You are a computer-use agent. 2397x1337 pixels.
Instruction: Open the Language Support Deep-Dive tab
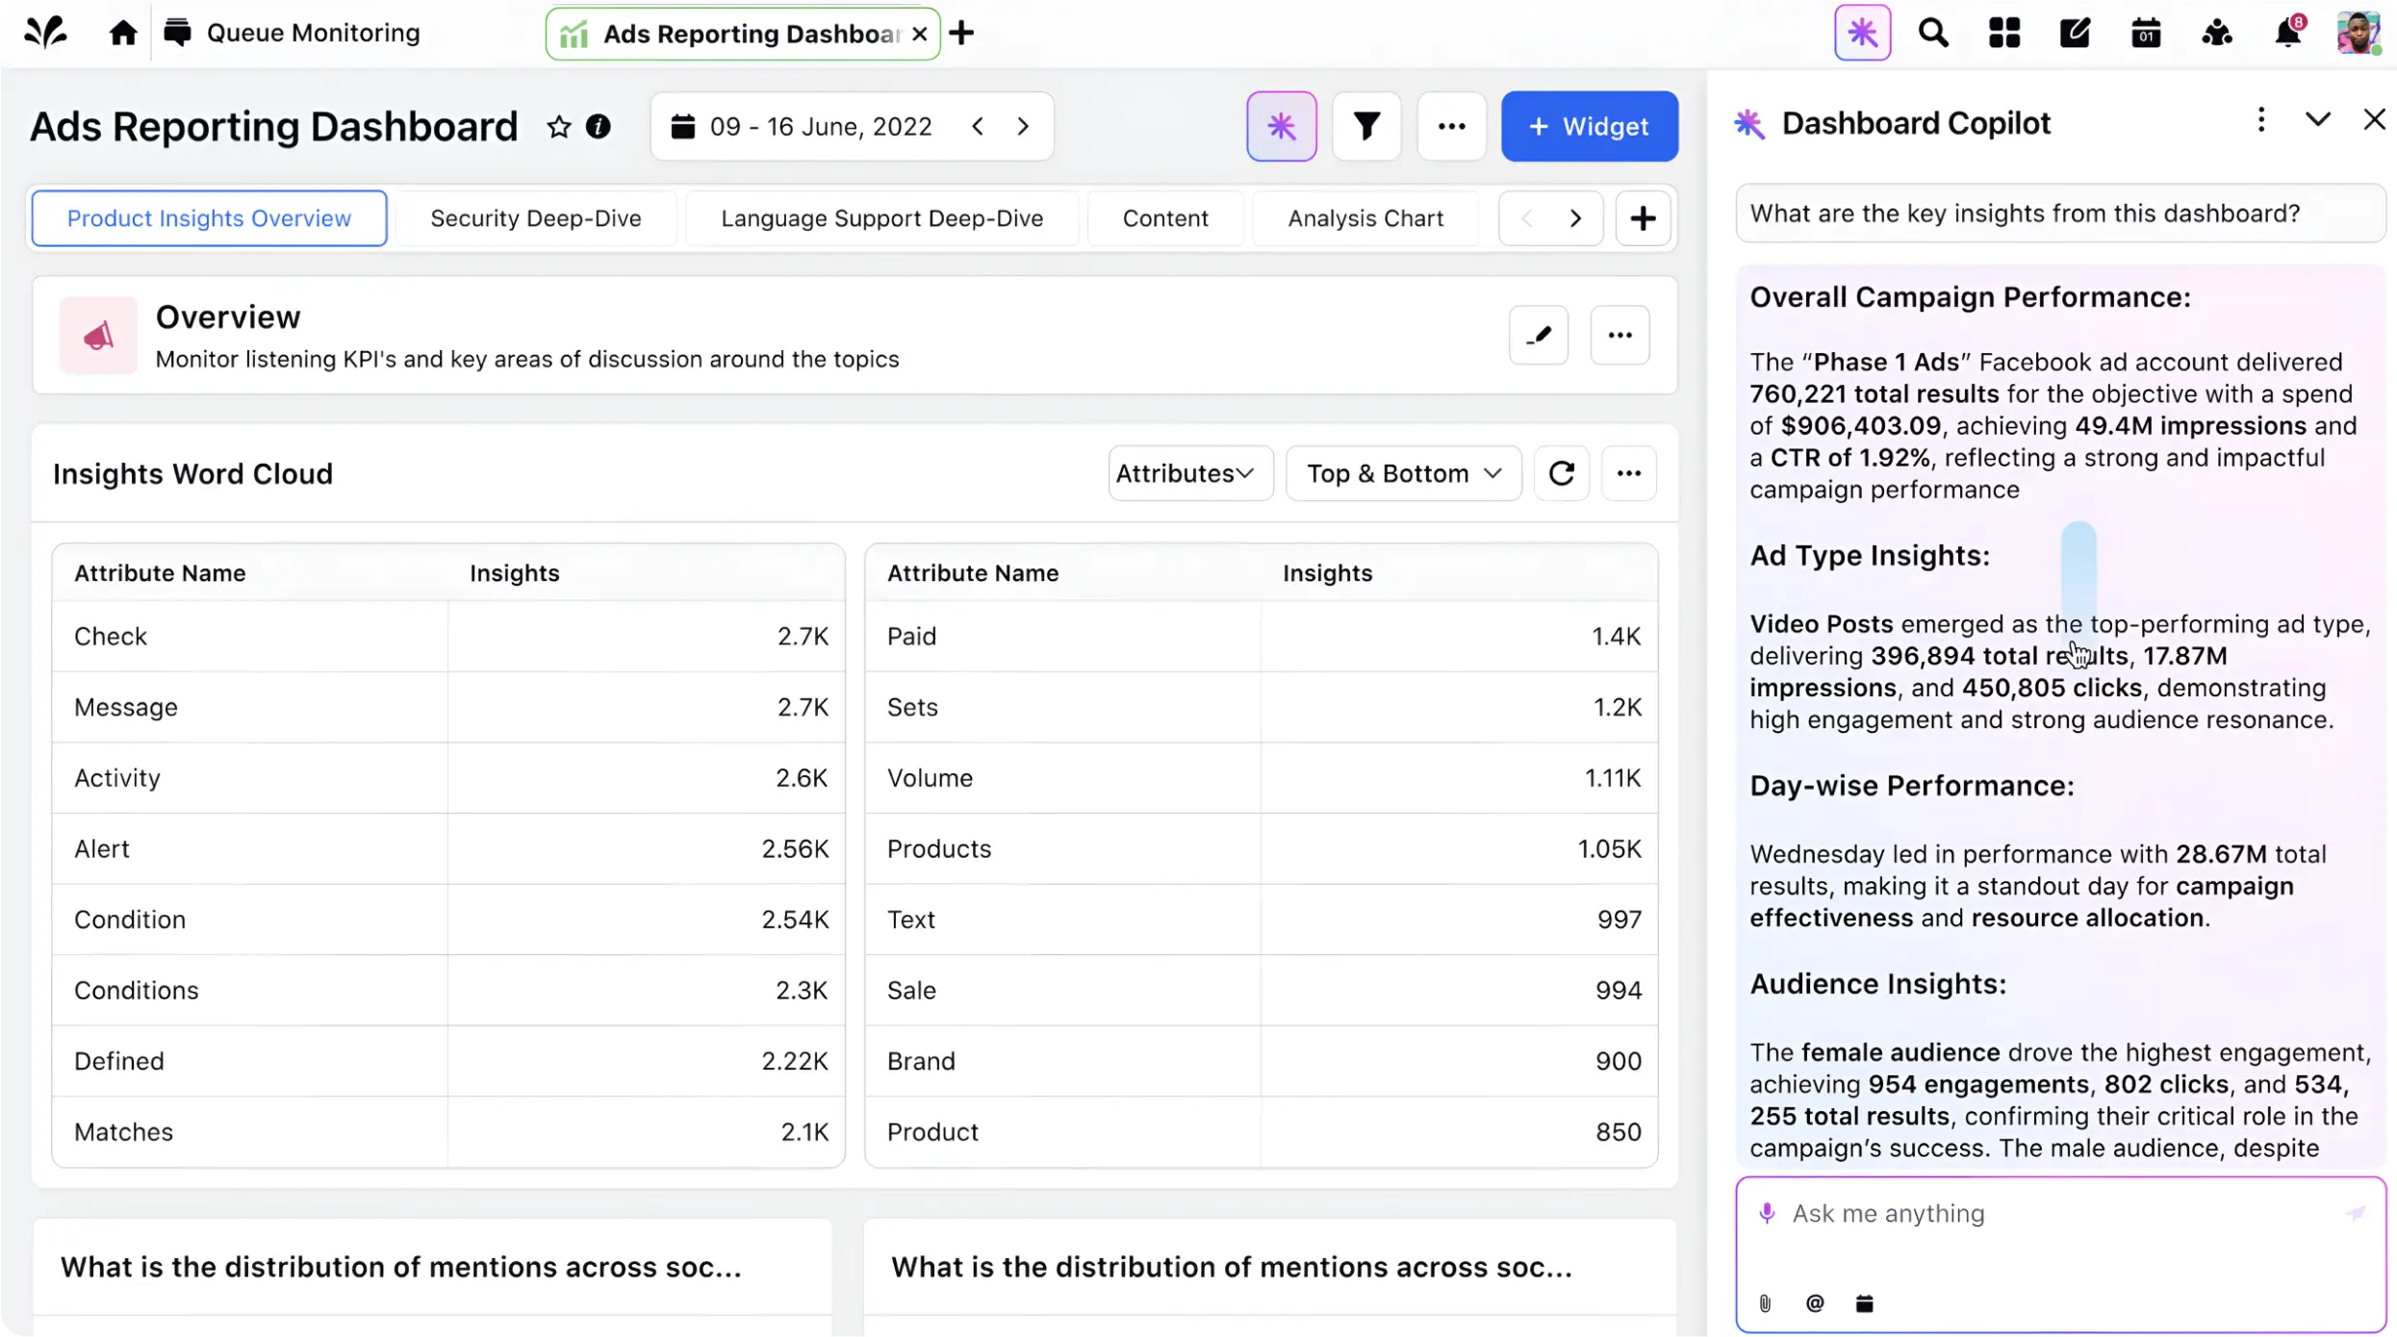click(881, 218)
